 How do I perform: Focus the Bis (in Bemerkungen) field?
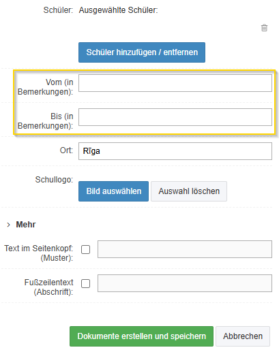pyautogui.click(x=175, y=117)
